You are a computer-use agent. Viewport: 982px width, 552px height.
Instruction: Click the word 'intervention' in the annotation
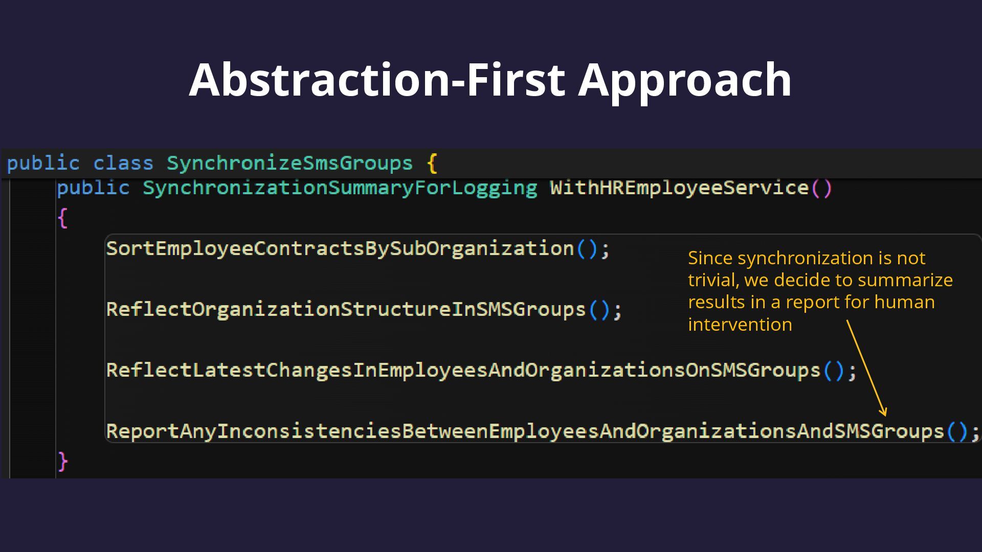pyautogui.click(x=740, y=325)
